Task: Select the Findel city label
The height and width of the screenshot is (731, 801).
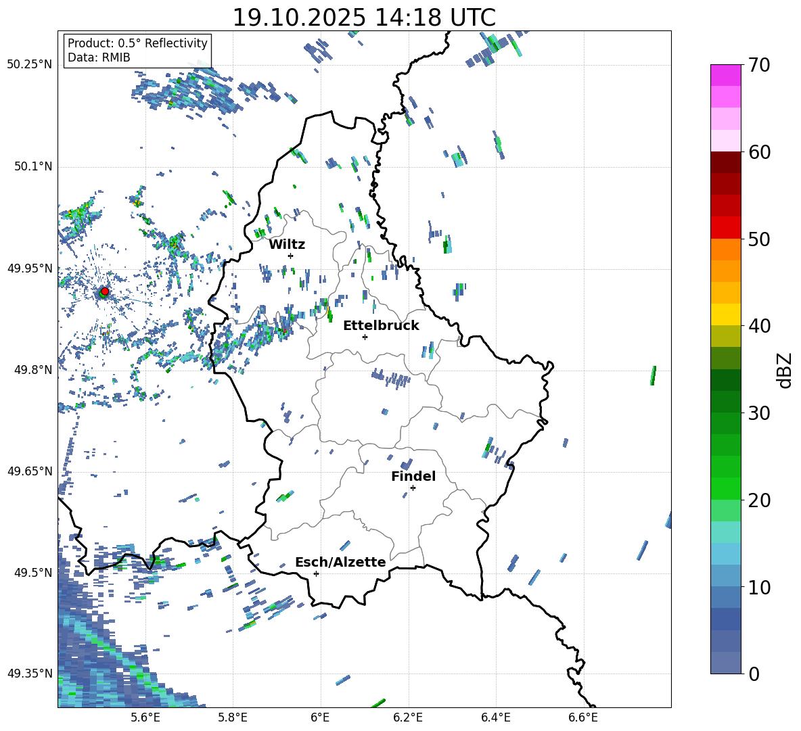Action: 413,476
